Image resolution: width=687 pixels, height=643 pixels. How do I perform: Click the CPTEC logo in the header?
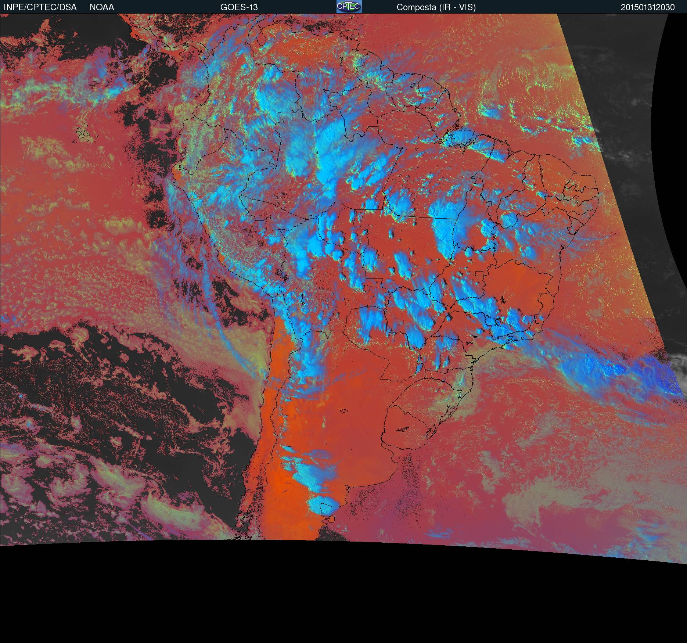point(349,7)
